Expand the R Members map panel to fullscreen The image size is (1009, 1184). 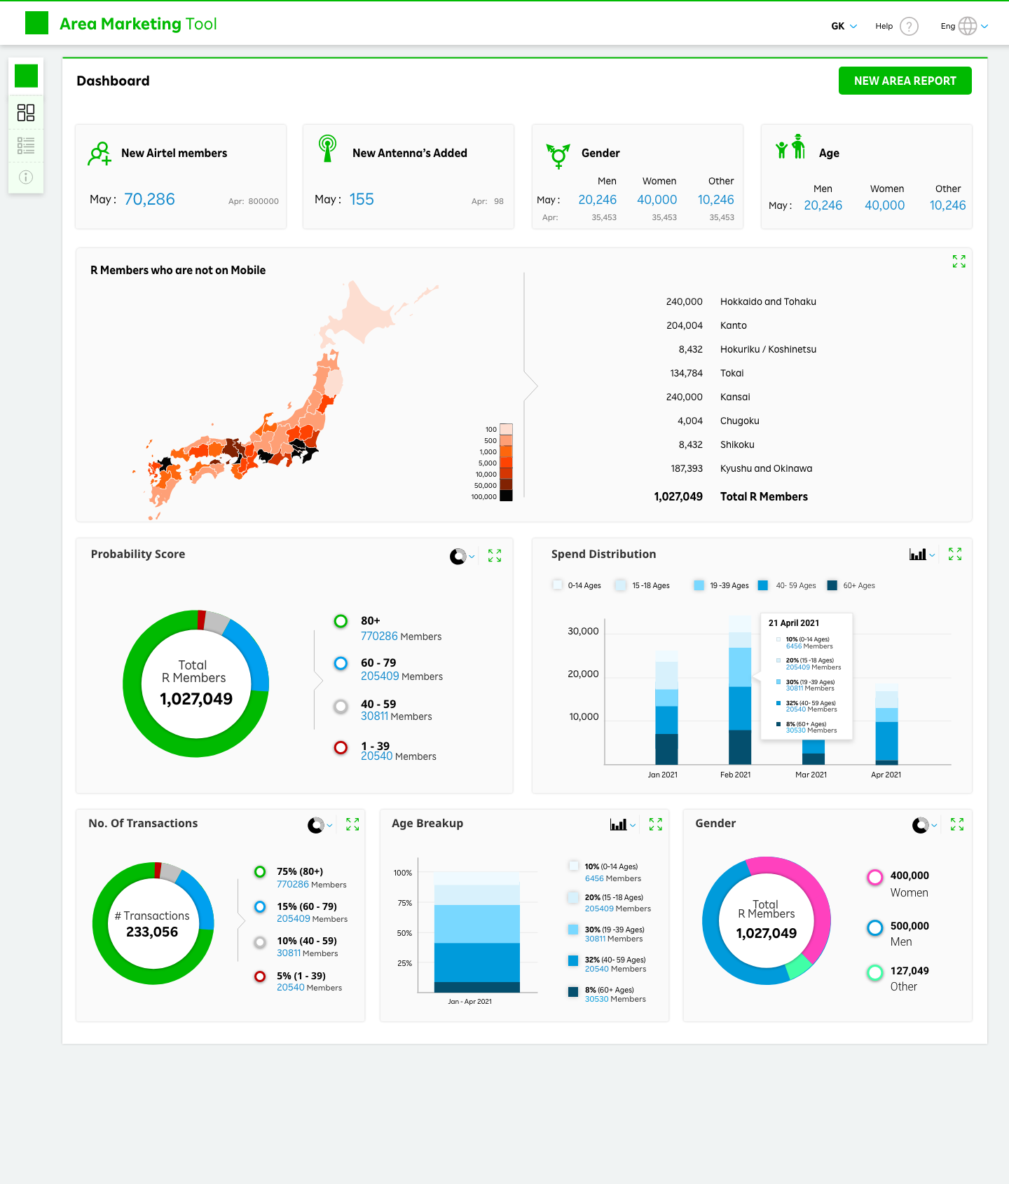tap(959, 261)
